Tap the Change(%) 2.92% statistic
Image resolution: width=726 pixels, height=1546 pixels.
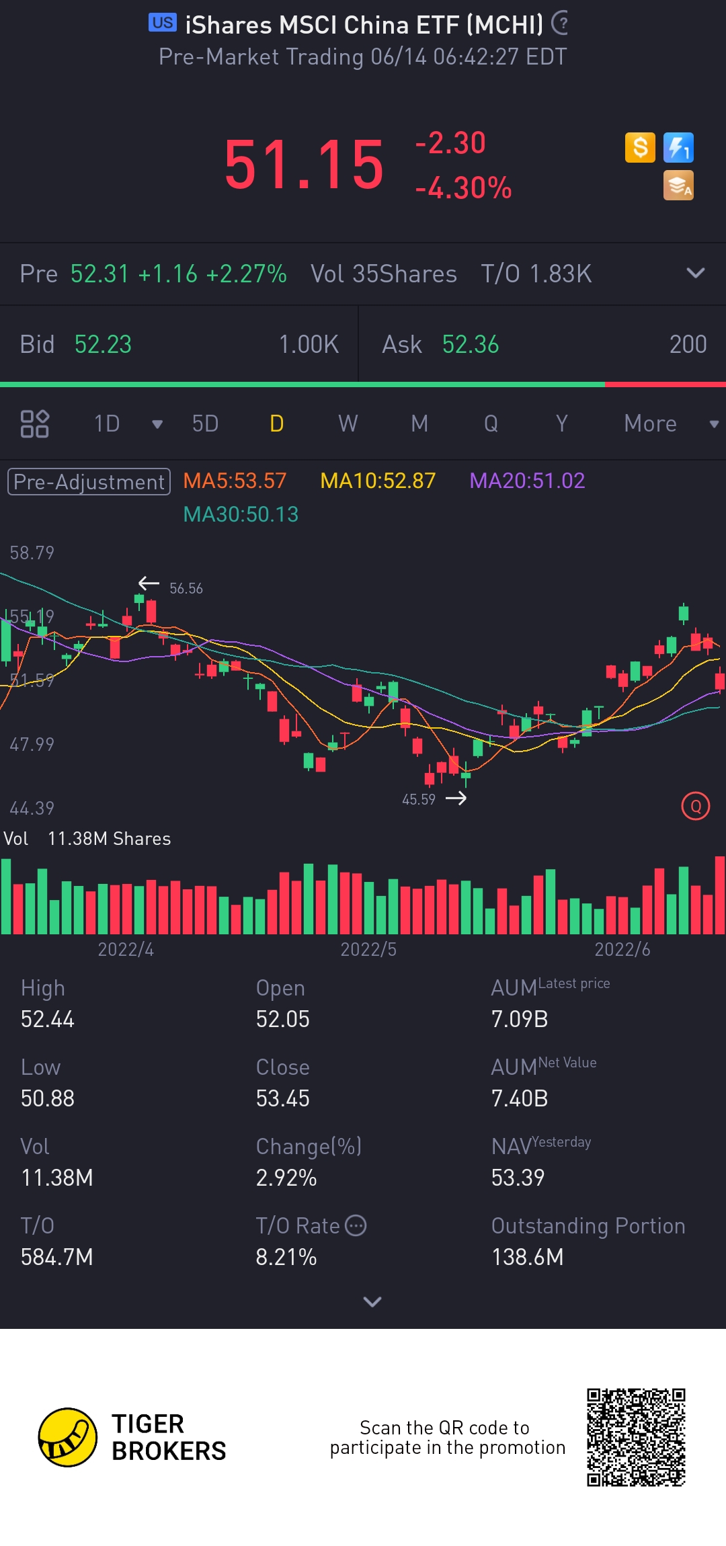309,1162
